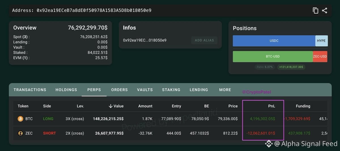Go to the LENDING tab
The image size is (340, 151).
[199, 90]
